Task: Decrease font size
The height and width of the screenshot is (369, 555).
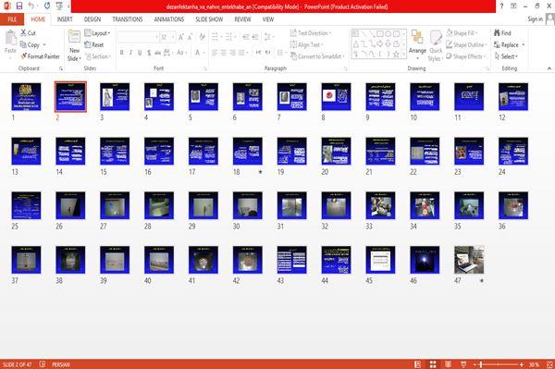Action: point(190,37)
